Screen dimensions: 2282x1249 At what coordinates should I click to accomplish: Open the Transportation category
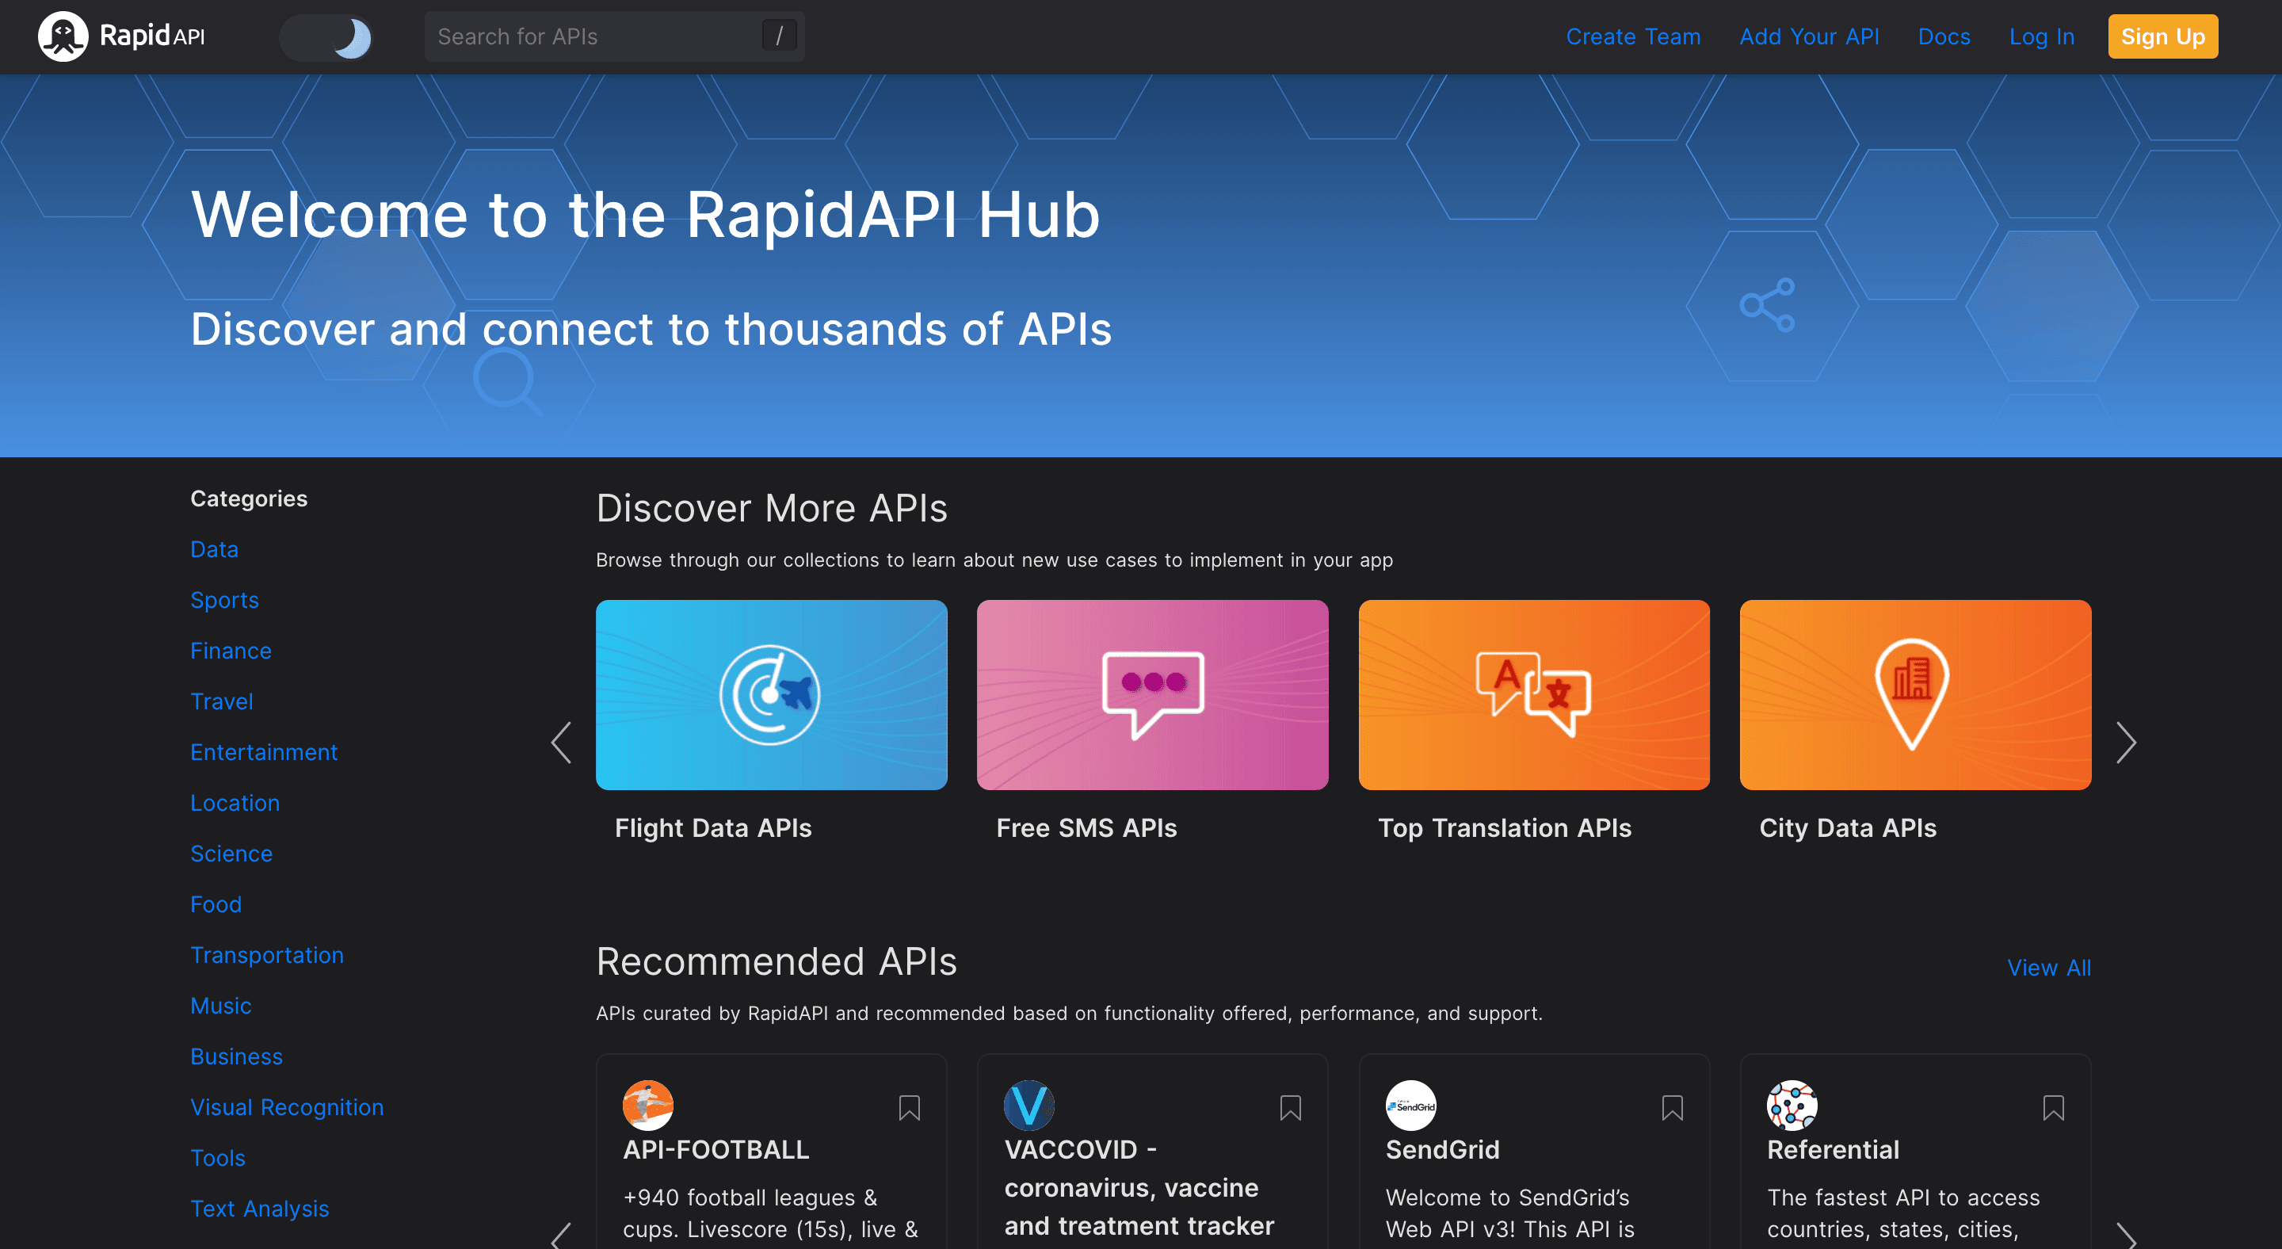267,955
